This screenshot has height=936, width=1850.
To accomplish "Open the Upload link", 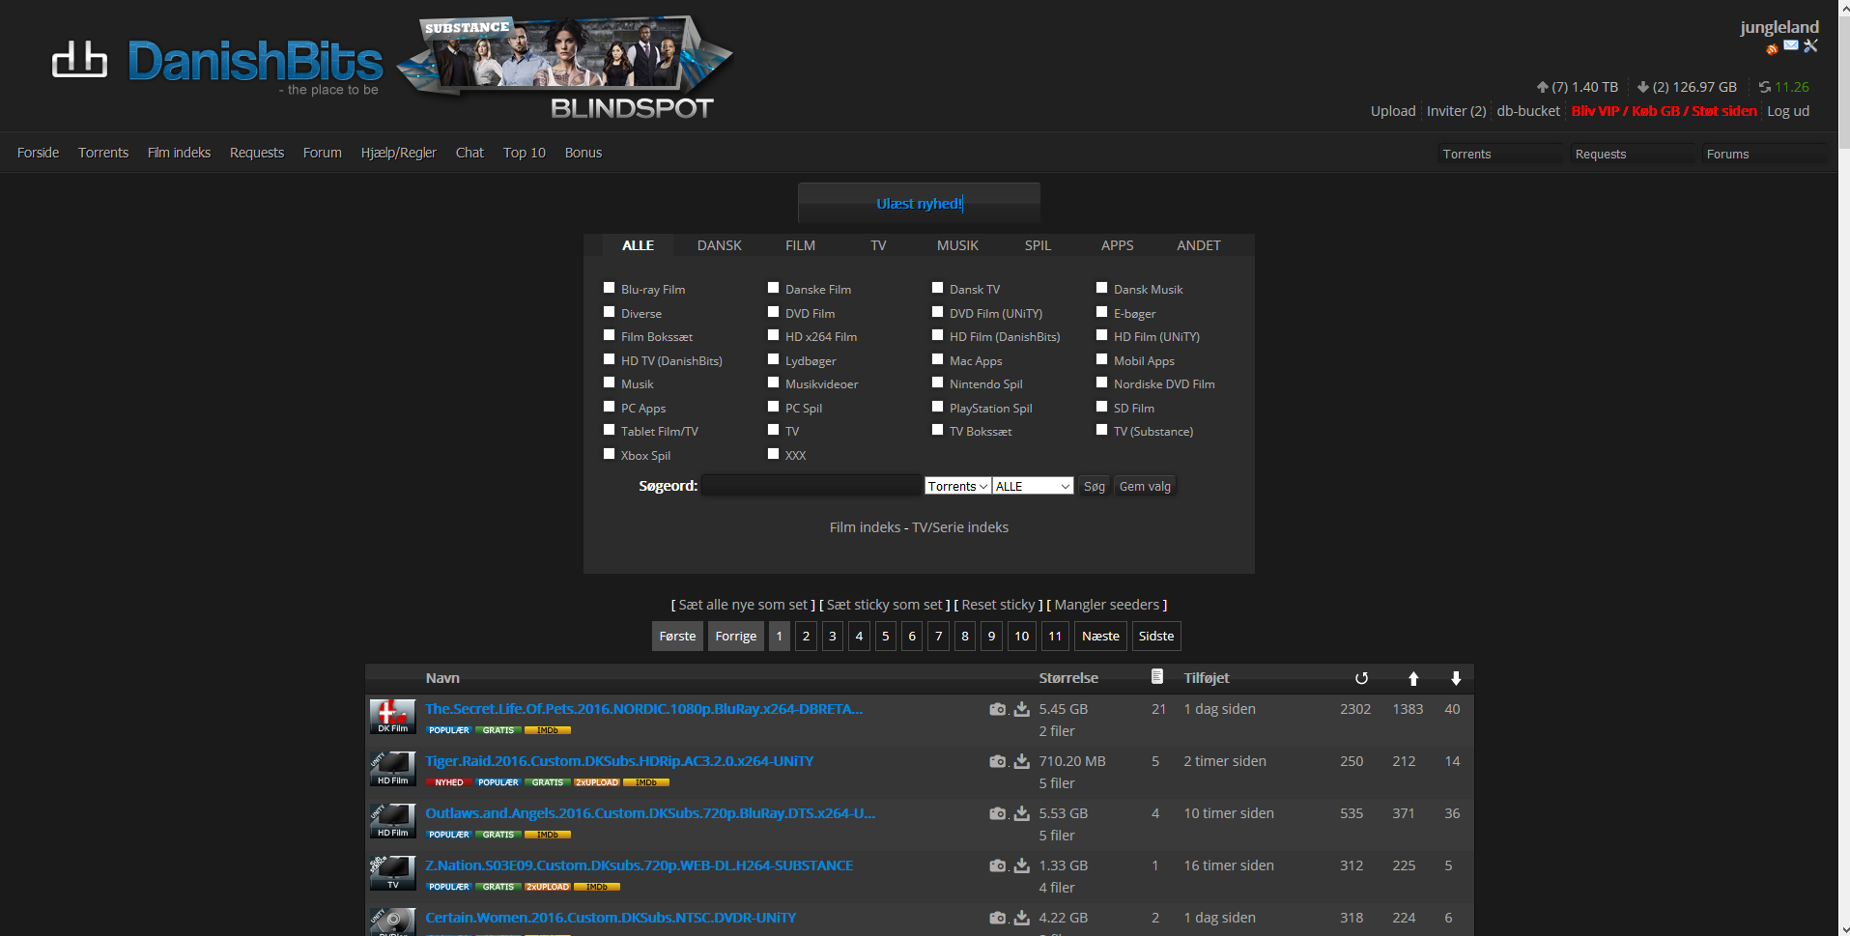I will 1392,111.
